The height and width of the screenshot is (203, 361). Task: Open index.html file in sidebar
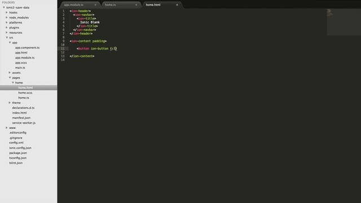pyautogui.click(x=20, y=113)
